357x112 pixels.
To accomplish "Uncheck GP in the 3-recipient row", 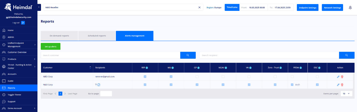I will pos(197,85).
